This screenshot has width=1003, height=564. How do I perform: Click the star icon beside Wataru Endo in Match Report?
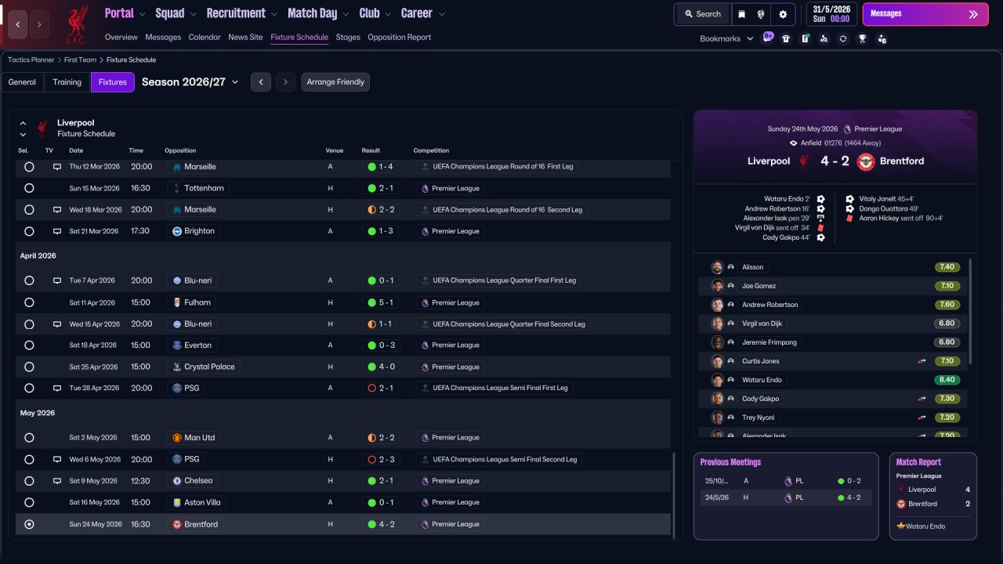coord(901,526)
